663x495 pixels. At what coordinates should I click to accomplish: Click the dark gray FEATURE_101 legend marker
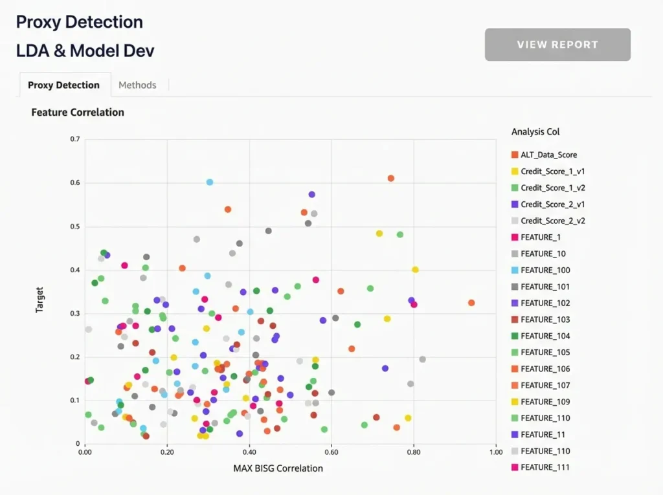click(x=515, y=287)
